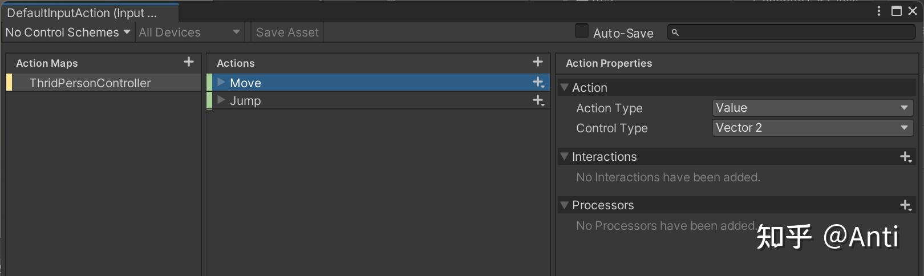The height and width of the screenshot is (276, 924).
Task: Expand the Jump action bindings
Action: pos(221,100)
